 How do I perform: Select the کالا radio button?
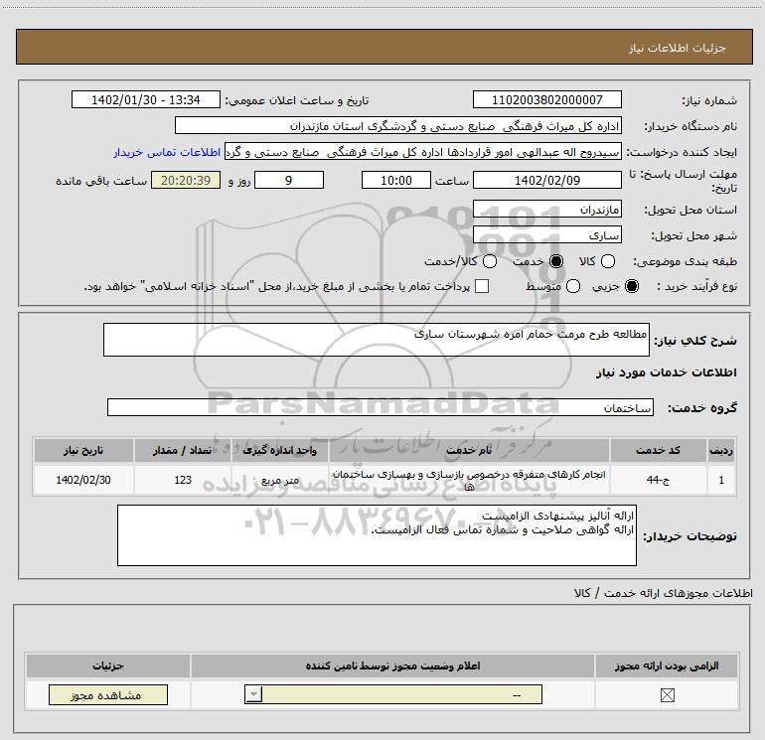[x=607, y=261]
